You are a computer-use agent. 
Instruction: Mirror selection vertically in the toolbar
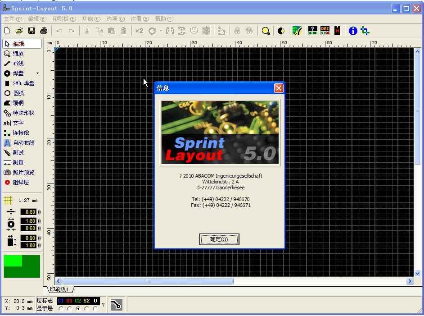pos(182,31)
